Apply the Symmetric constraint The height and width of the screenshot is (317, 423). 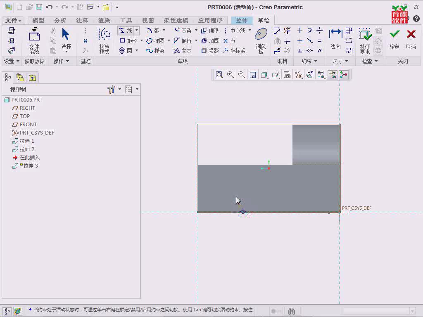(x=320, y=31)
